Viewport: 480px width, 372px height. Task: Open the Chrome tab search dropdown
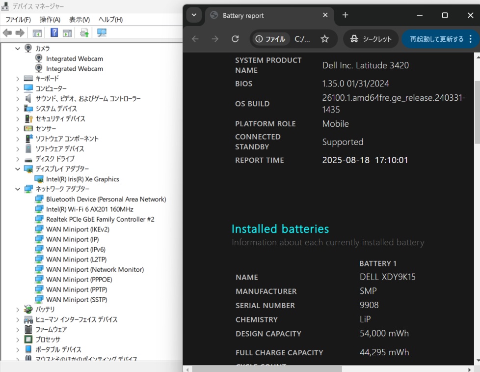[x=194, y=15]
